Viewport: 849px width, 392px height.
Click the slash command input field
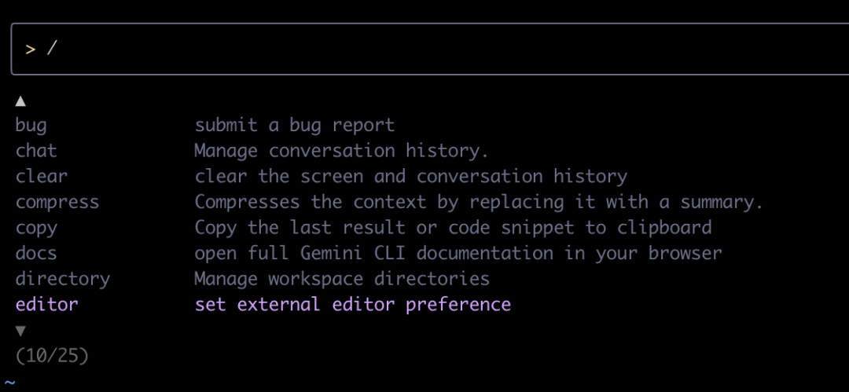pyautogui.click(x=424, y=49)
